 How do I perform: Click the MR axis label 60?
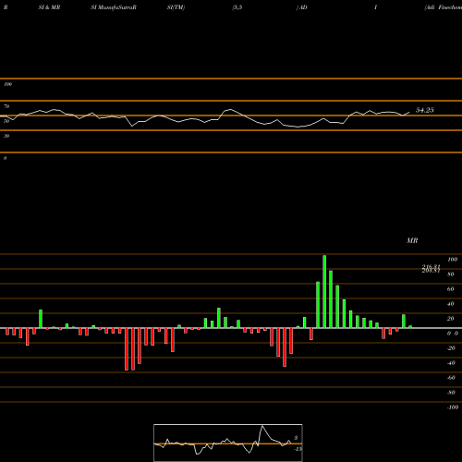451,289
